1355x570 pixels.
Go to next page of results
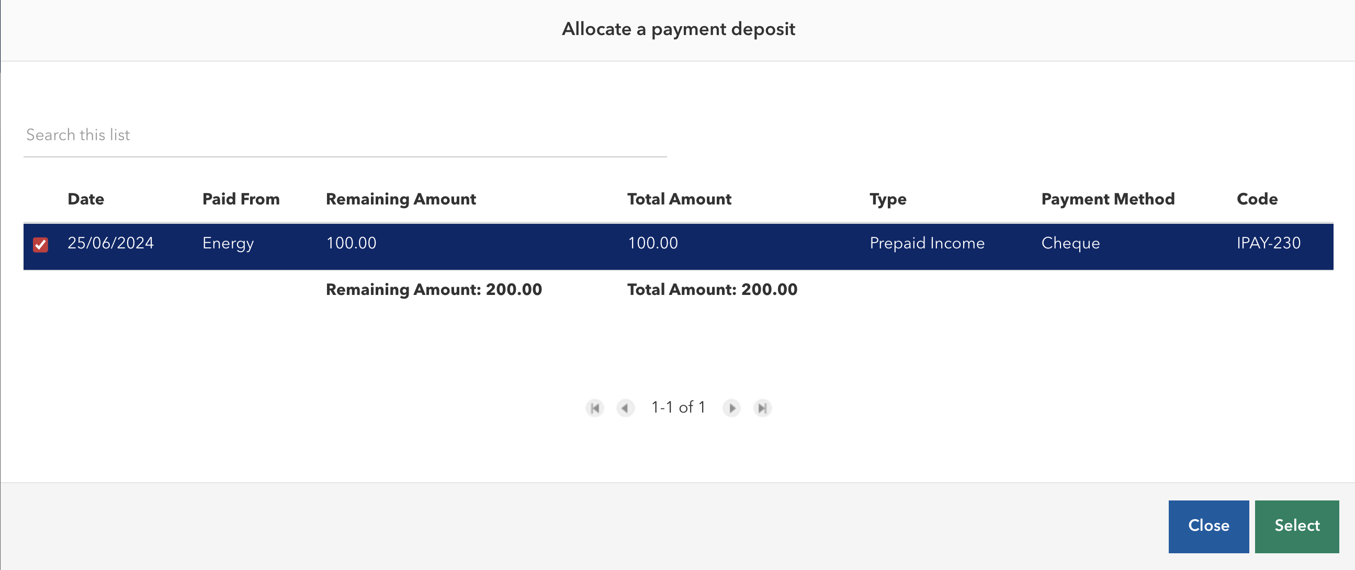click(731, 407)
